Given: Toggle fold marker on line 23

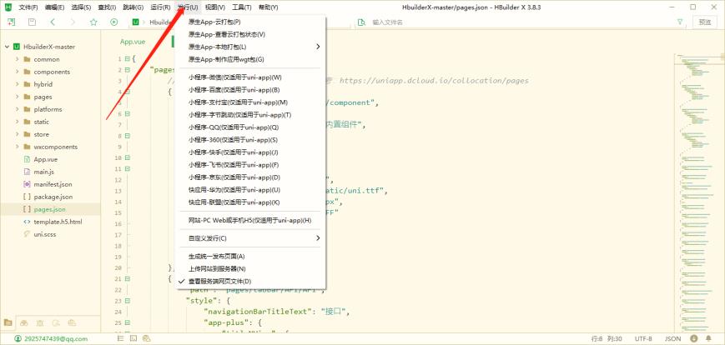Looking at the screenshot, I should 127,301.
